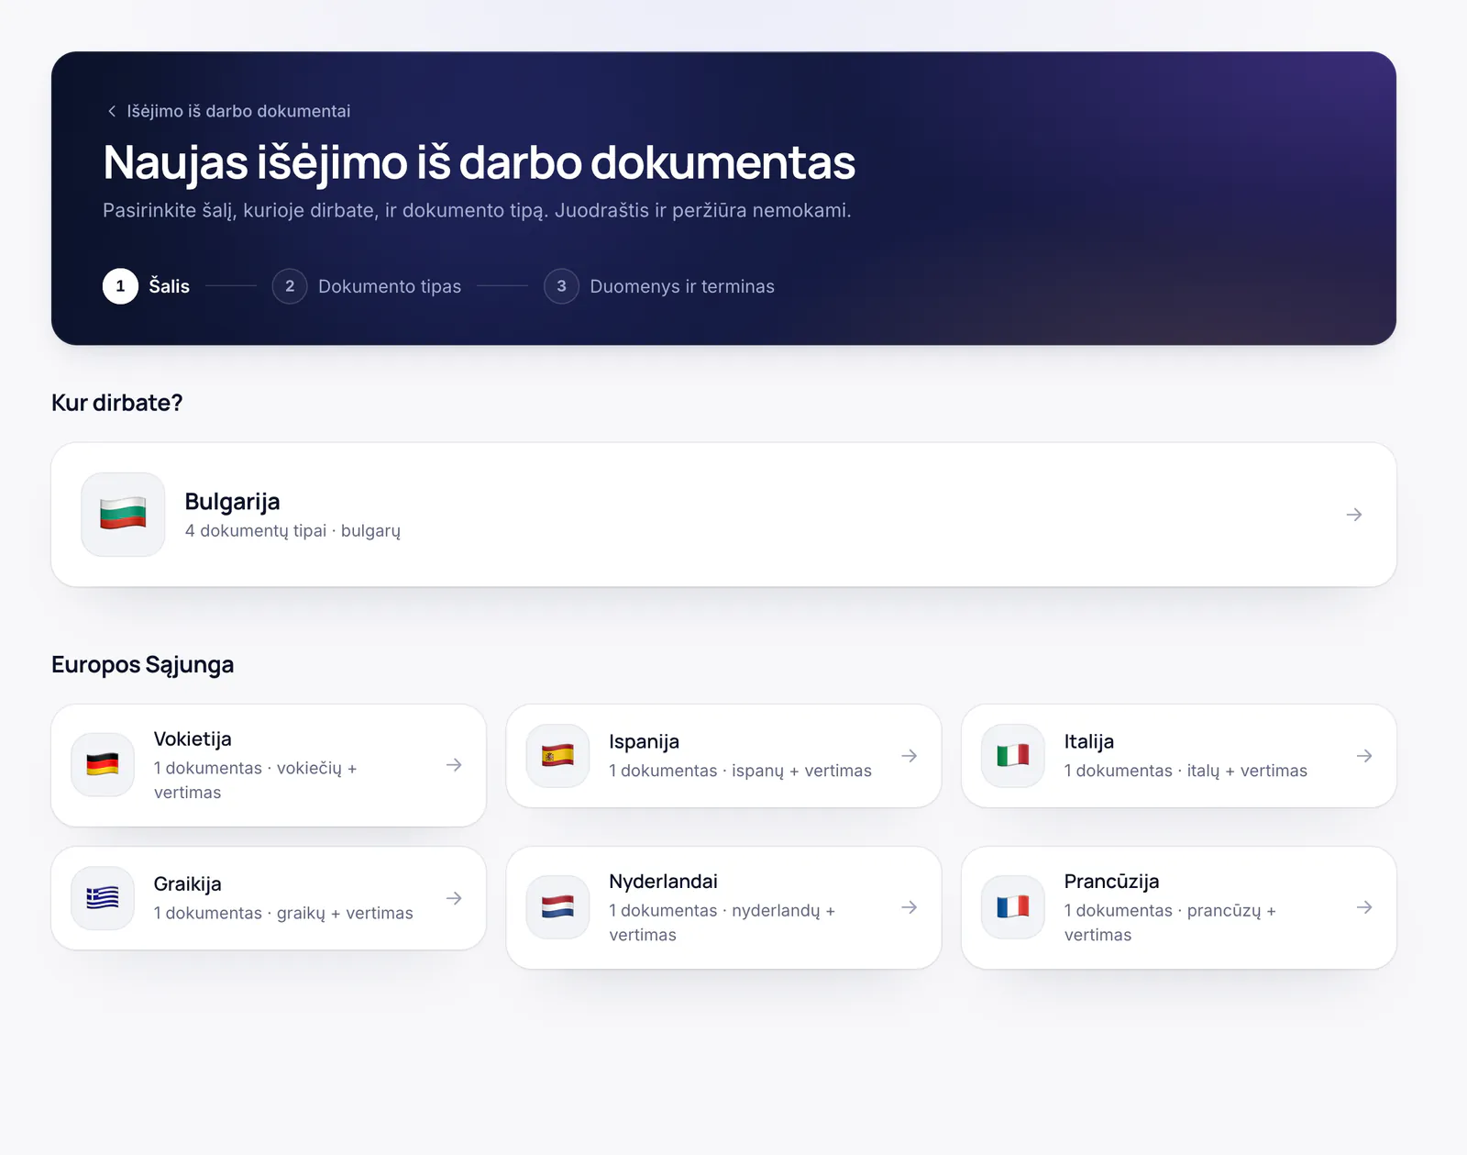Click the arrow on the Bulgarija card
The image size is (1467, 1155).
[x=1354, y=515]
